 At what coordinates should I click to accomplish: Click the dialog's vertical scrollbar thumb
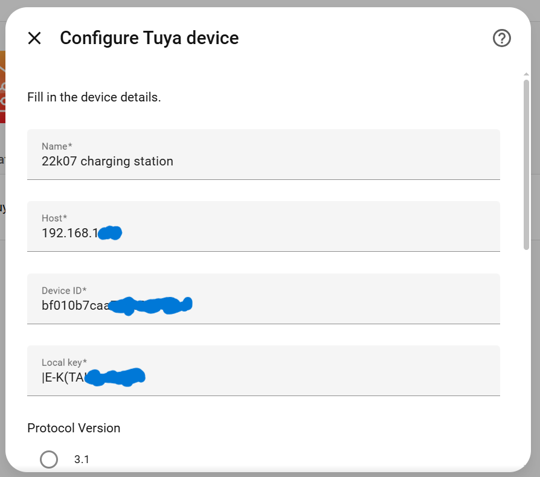click(527, 163)
